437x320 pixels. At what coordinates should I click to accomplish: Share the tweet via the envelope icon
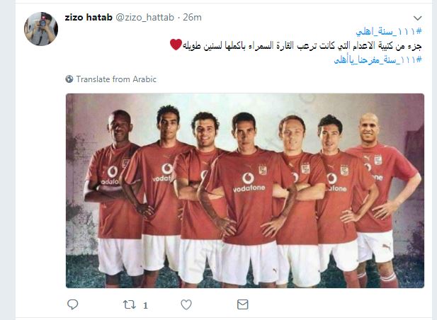coord(243,304)
